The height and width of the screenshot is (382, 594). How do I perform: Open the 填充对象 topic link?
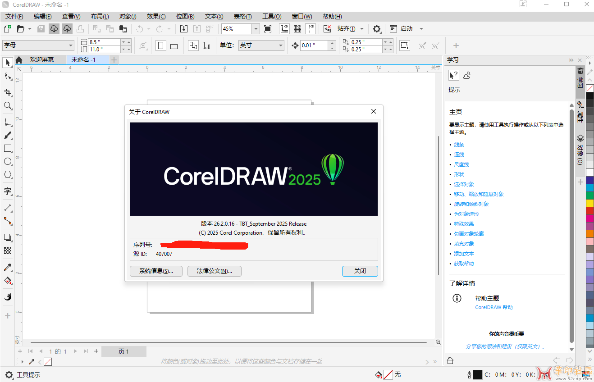464,244
